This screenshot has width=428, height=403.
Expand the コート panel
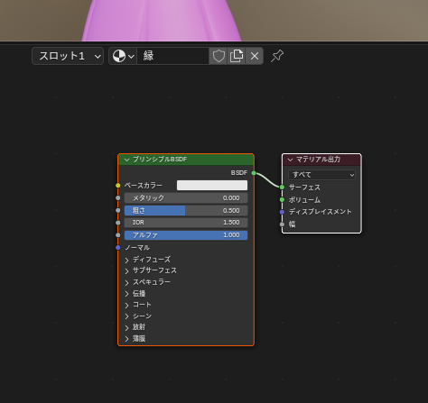[138, 305]
